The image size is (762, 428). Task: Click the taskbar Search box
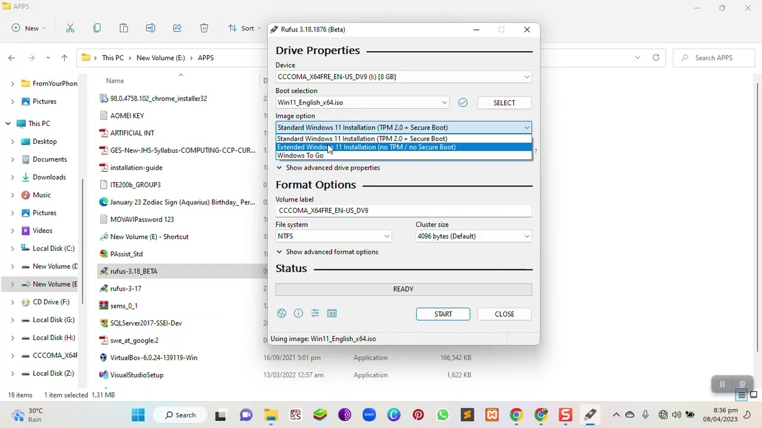point(181,415)
